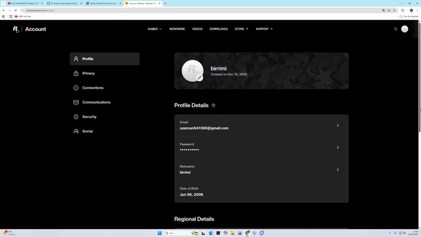421x237 pixels.
Task: Select the Security sidebar item
Action: point(105,117)
